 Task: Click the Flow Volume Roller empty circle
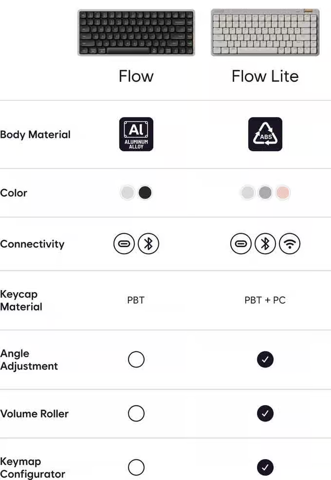[136, 413]
